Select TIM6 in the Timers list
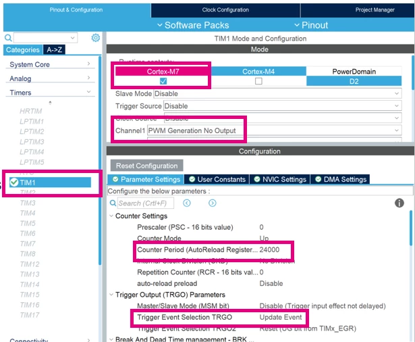 click(x=28, y=233)
